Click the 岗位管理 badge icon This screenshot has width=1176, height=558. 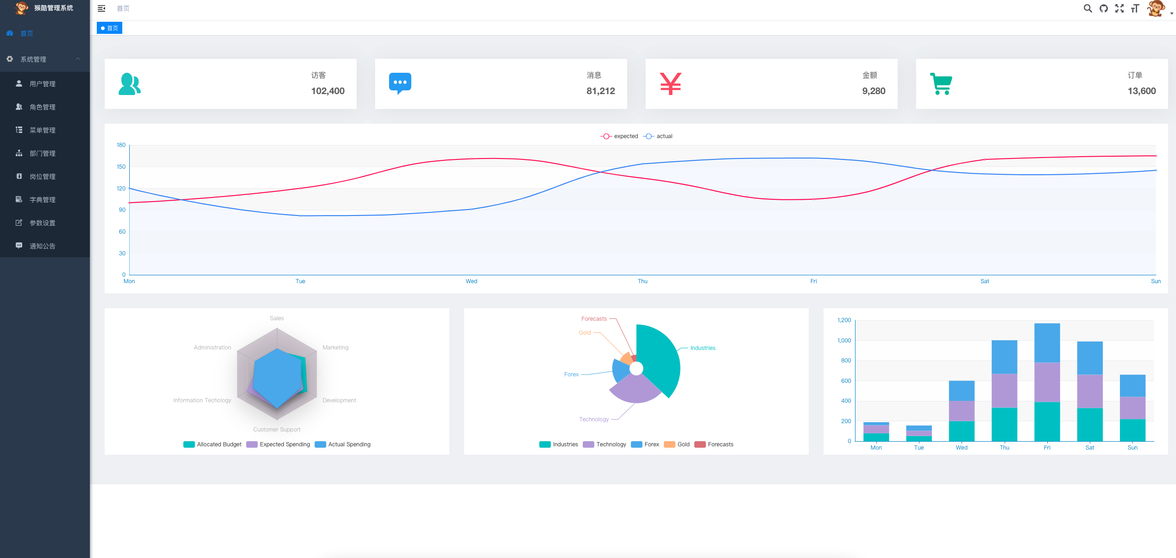point(19,176)
